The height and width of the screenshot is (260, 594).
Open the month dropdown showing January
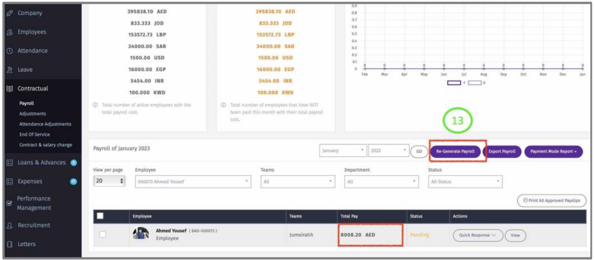click(x=343, y=151)
